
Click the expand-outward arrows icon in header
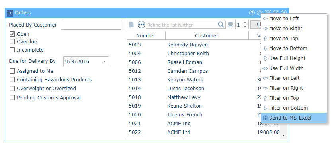pyautogui.click(x=276, y=11)
